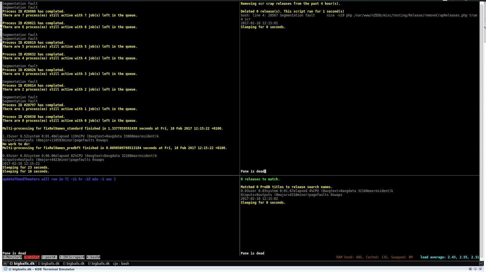Click 'Process ID #20821 has completed.' line

click(x=34, y=23)
